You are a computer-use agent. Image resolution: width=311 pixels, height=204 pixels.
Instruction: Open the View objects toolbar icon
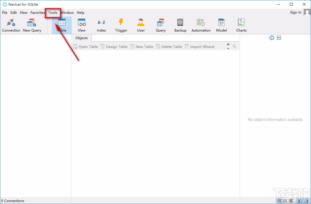[82, 22]
